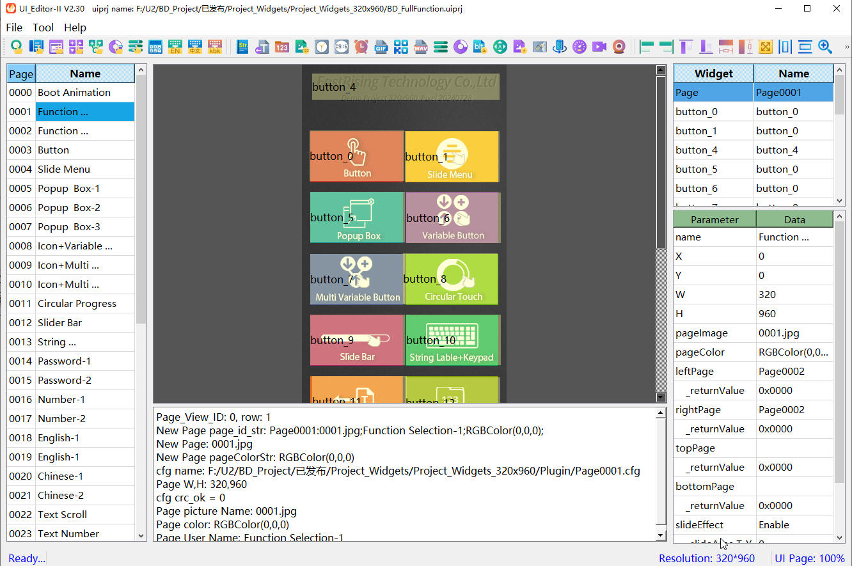
Task: Select the curve chart widget tool
Action: coord(540,47)
